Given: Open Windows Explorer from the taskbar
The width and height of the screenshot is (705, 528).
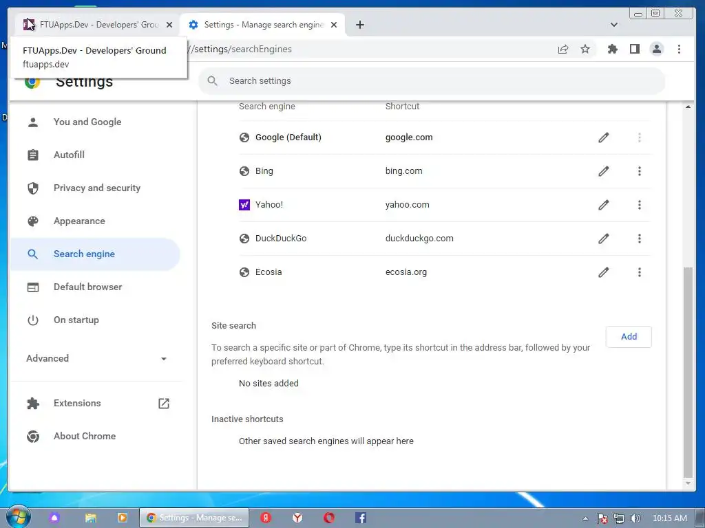Looking at the screenshot, I should 91,518.
